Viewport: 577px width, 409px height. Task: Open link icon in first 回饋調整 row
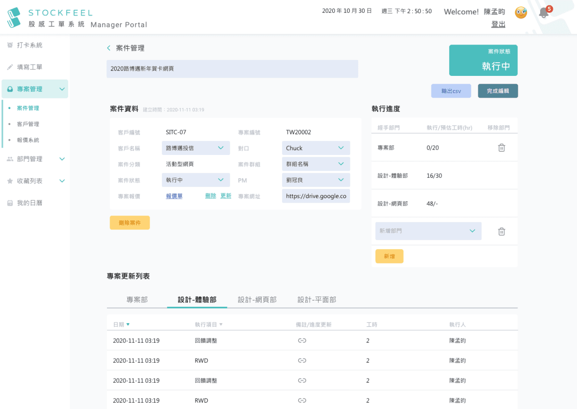tap(302, 340)
